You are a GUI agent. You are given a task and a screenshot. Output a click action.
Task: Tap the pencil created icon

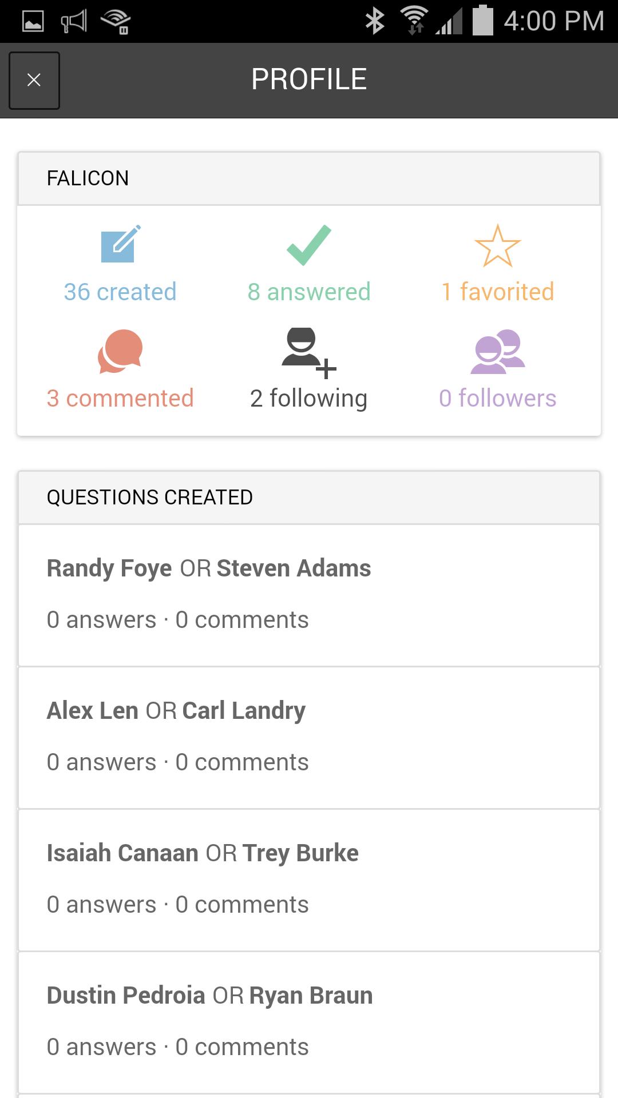tap(121, 244)
